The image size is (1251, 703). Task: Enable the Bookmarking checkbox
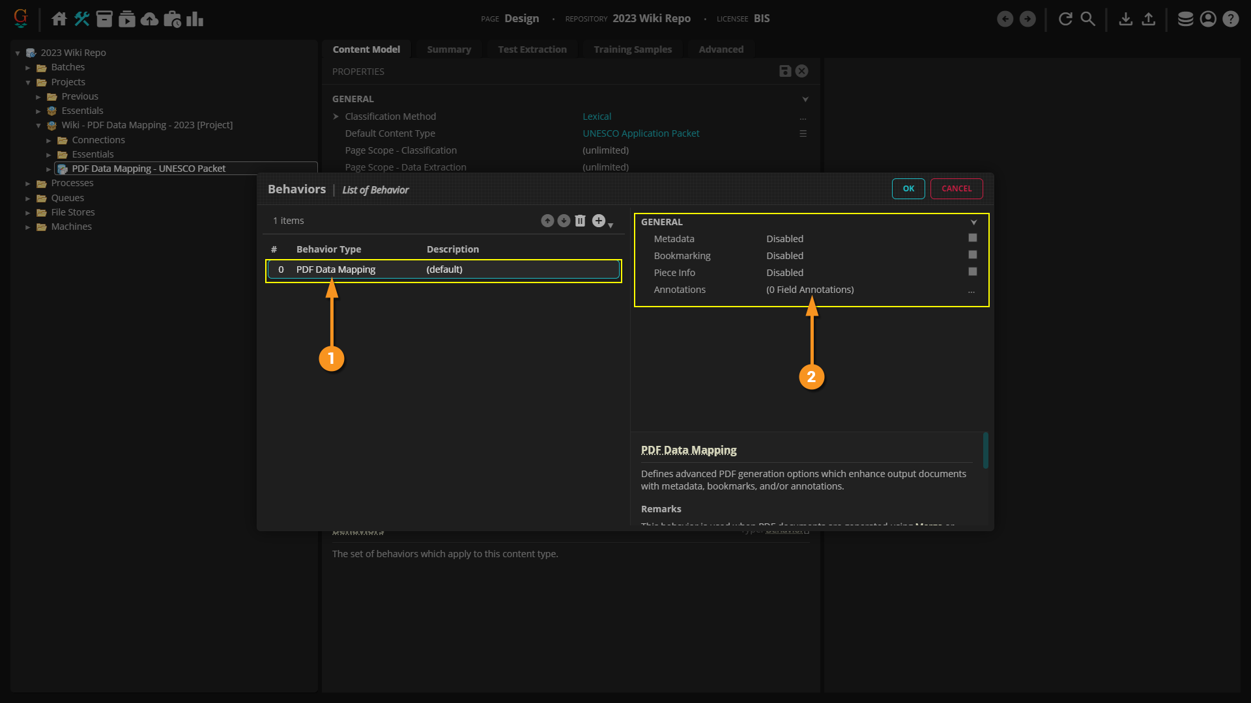(973, 255)
